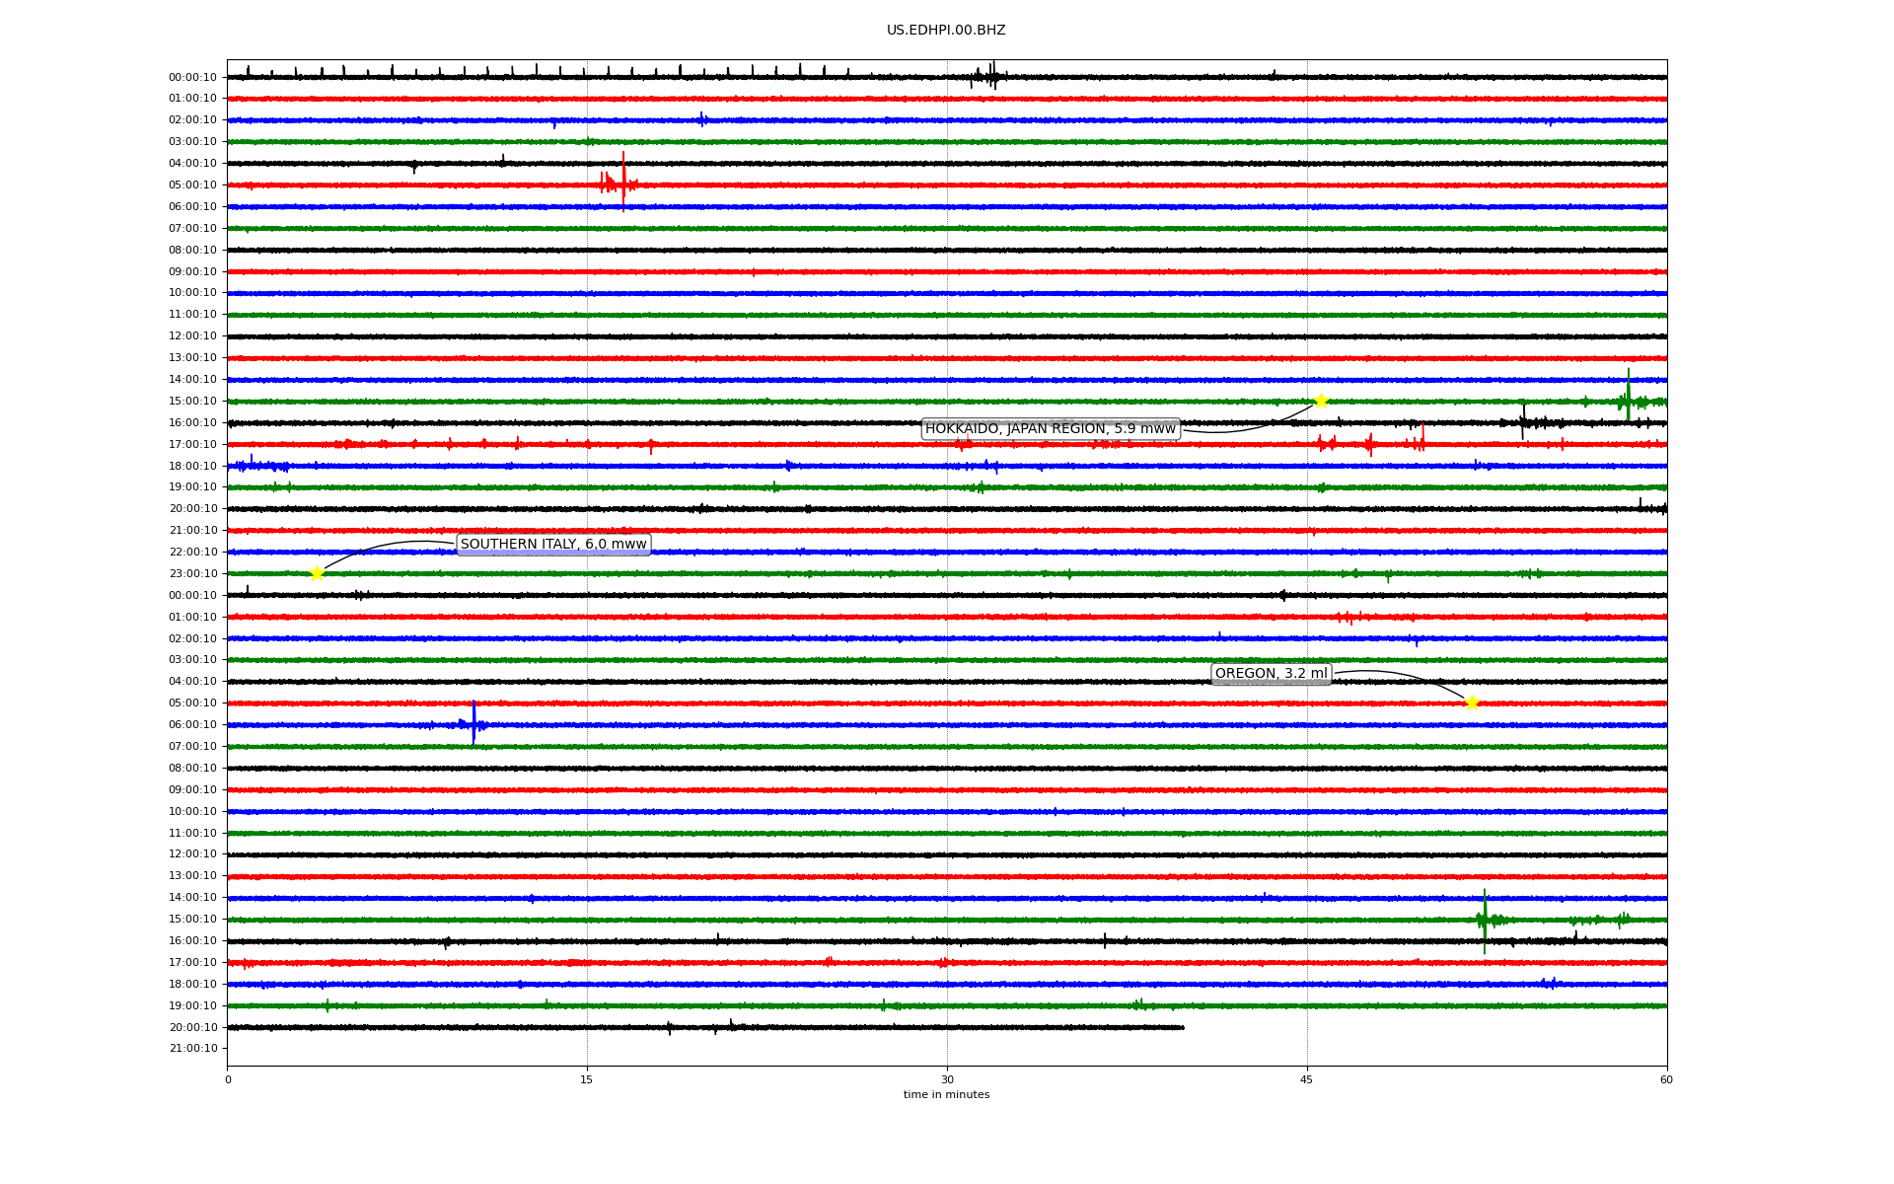The image size is (1894, 1184).
Task: Click the Southern Italy yellow star marker
Action: point(317,573)
